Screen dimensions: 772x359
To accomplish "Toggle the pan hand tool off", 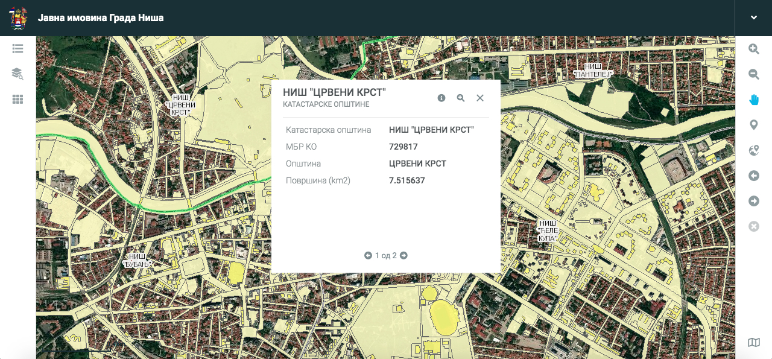I will [753, 100].
